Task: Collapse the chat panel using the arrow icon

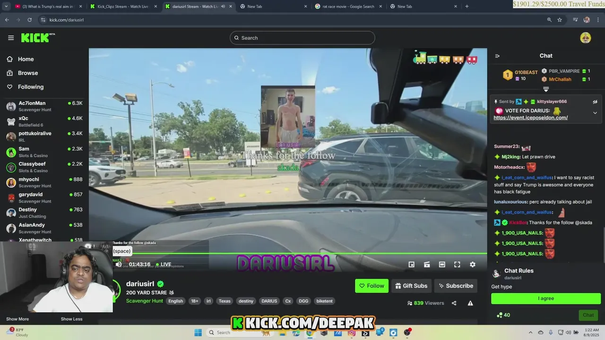Action: tap(497, 56)
